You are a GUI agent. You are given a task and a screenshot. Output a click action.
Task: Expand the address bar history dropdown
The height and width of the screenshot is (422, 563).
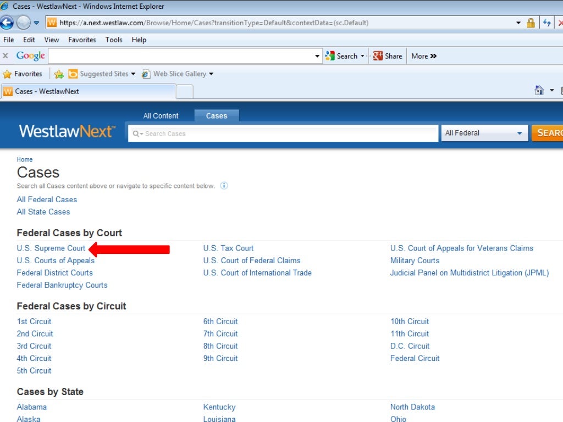click(518, 23)
